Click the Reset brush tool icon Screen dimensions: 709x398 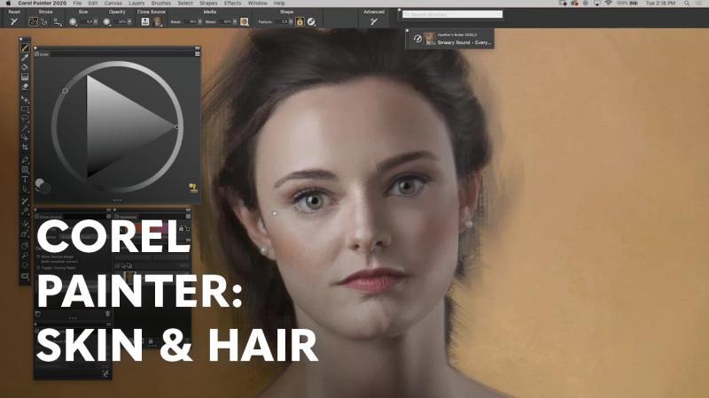click(14, 21)
